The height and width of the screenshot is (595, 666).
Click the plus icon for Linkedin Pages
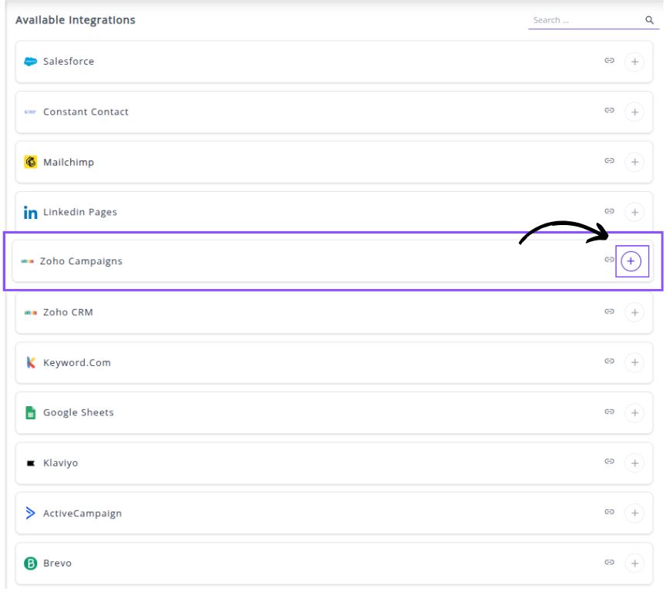tap(634, 212)
